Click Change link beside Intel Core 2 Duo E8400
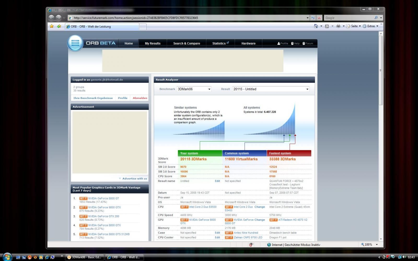Image resolution: width=418 pixels, height=261 pixels. coord(260,207)
